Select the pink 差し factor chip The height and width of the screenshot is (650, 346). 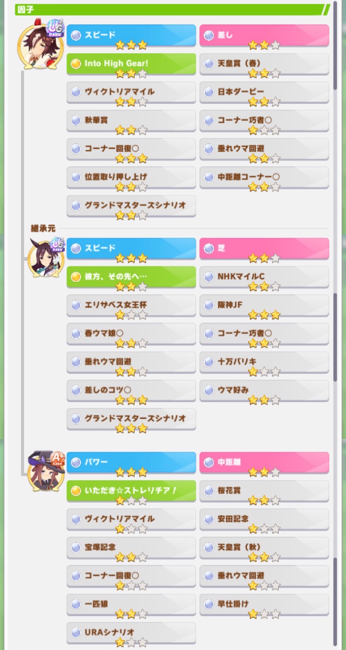pyautogui.click(x=264, y=36)
